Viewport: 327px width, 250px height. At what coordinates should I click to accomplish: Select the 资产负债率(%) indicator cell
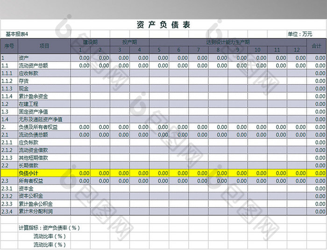[49, 228]
